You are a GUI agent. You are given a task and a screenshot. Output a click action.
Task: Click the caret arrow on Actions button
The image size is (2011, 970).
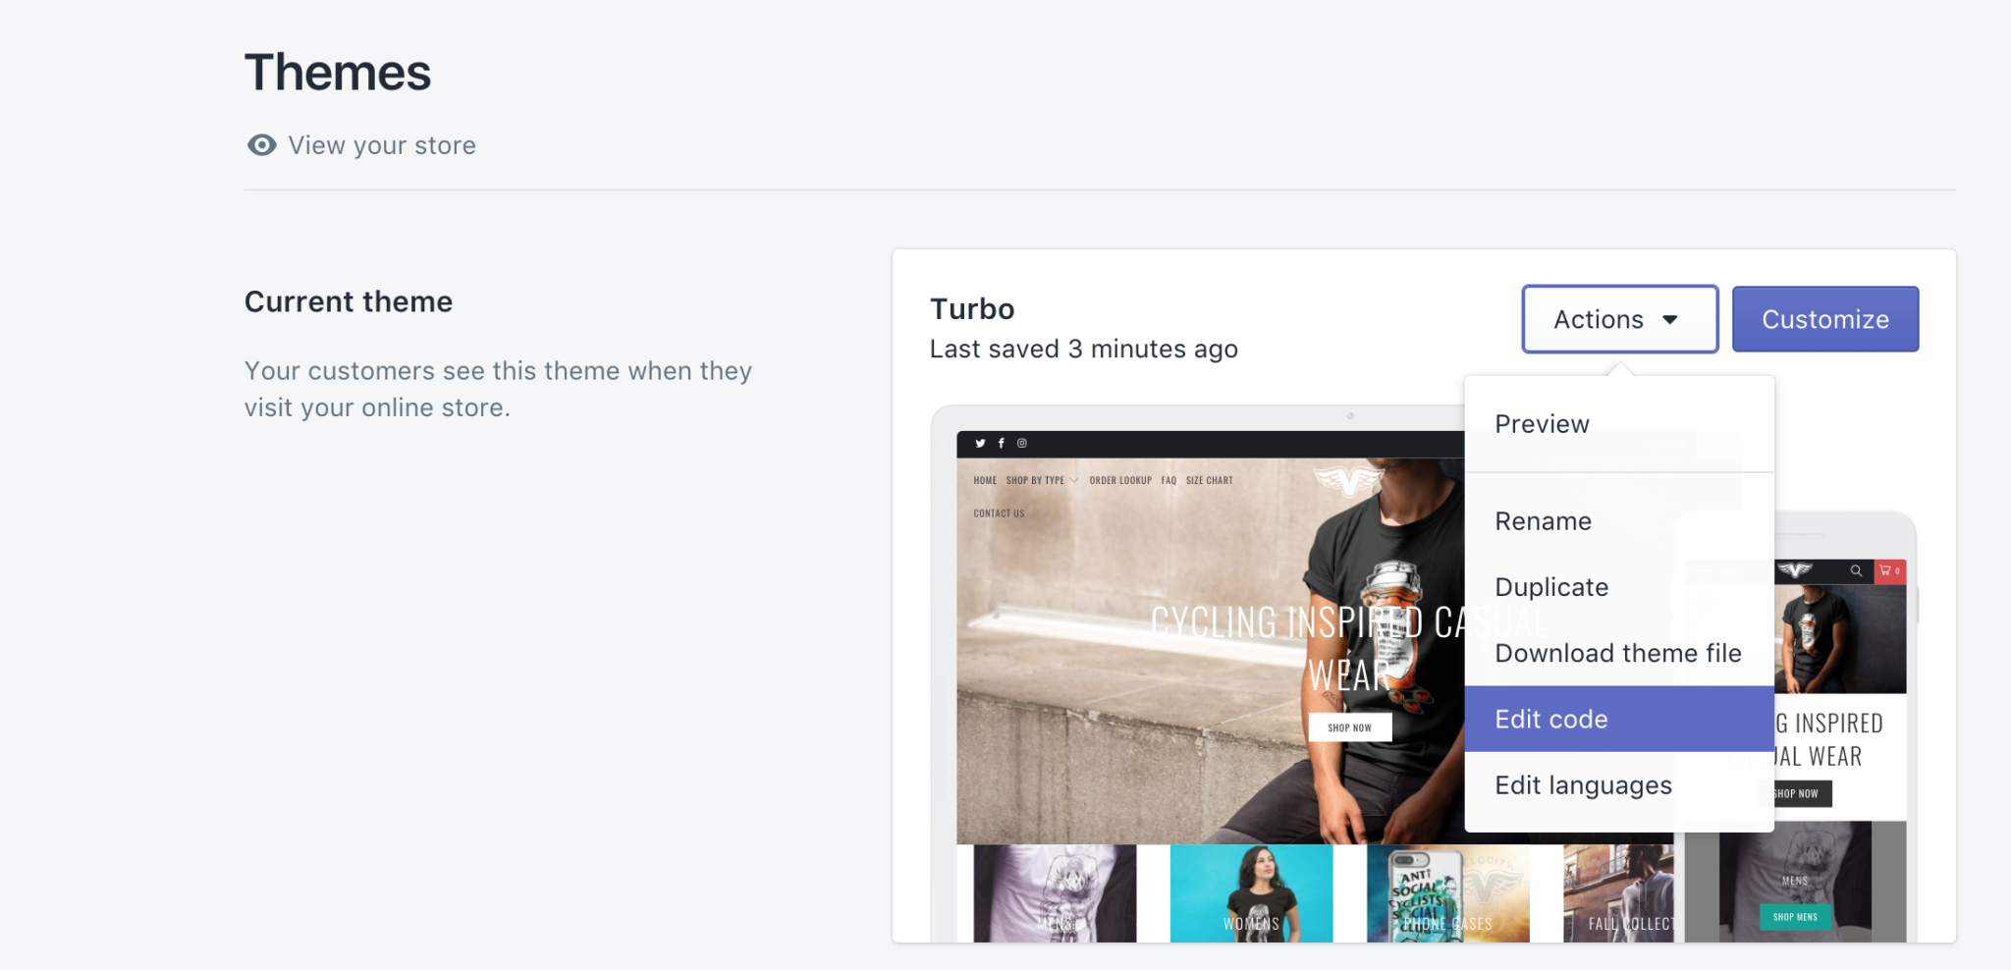(1670, 320)
